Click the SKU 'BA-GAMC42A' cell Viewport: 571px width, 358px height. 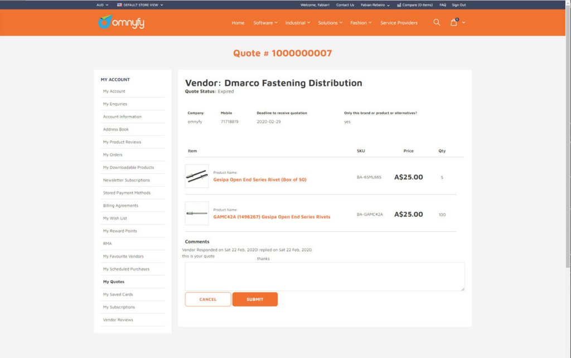tap(370, 215)
